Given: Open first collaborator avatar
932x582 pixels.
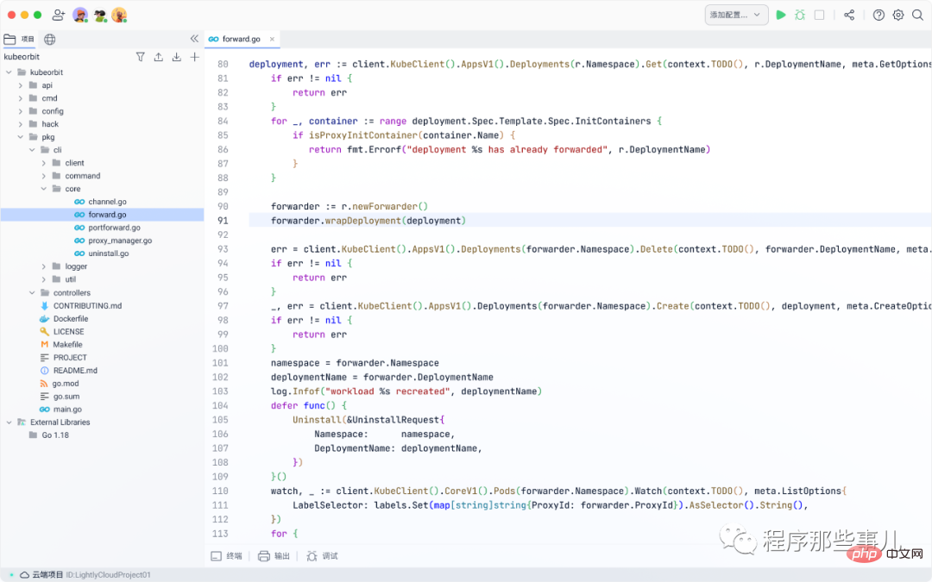Looking at the screenshot, I should tap(79, 15).
